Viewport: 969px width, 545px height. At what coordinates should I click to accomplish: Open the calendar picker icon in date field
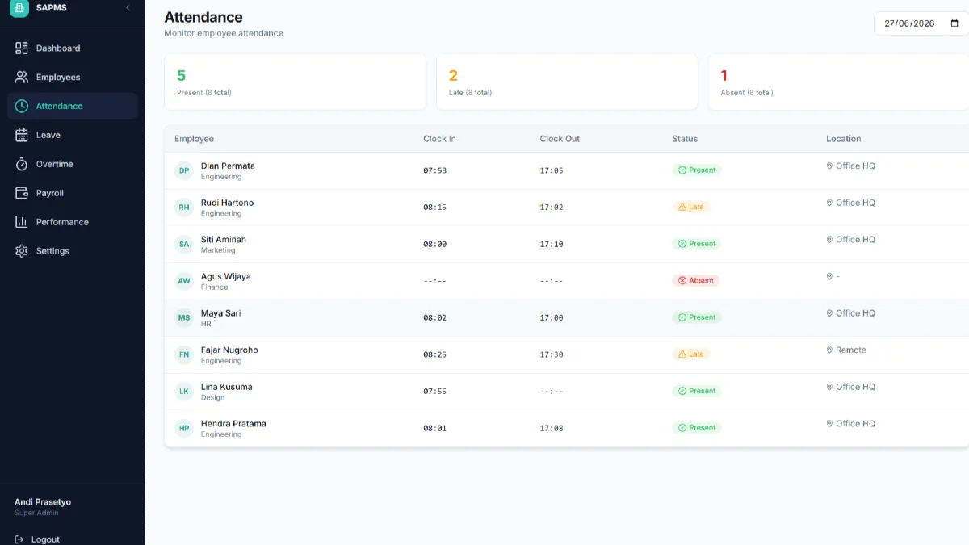click(x=954, y=23)
